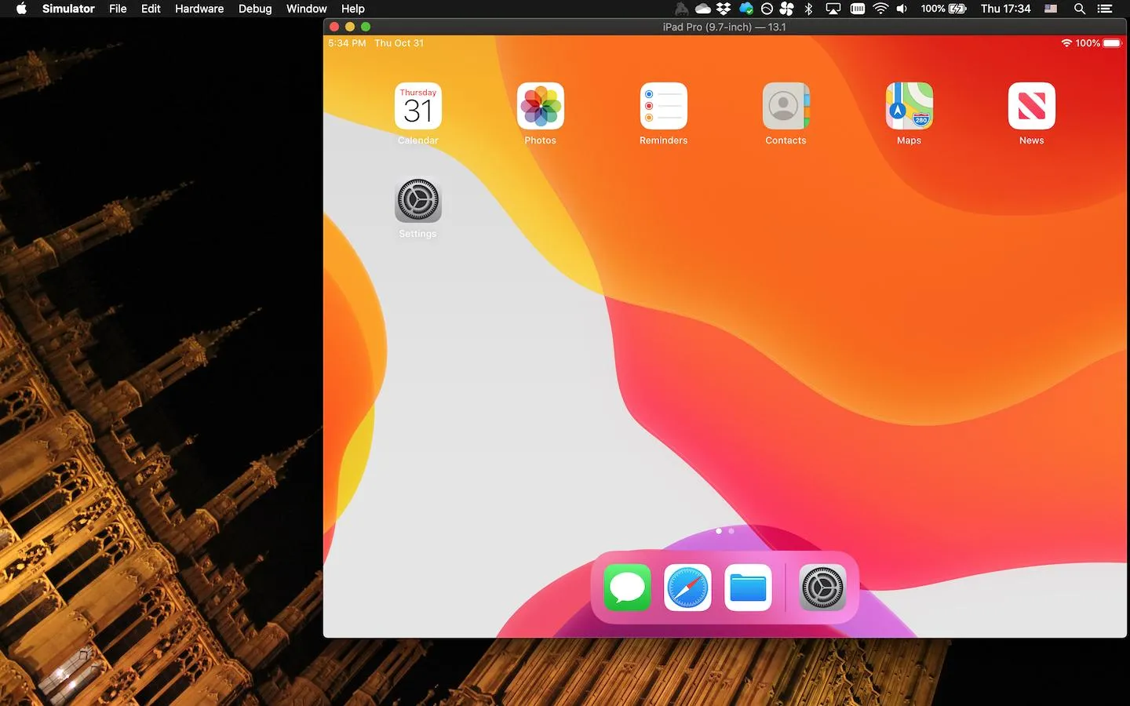Open Settings from the home screen grid
1130x706 pixels.
coord(417,200)
